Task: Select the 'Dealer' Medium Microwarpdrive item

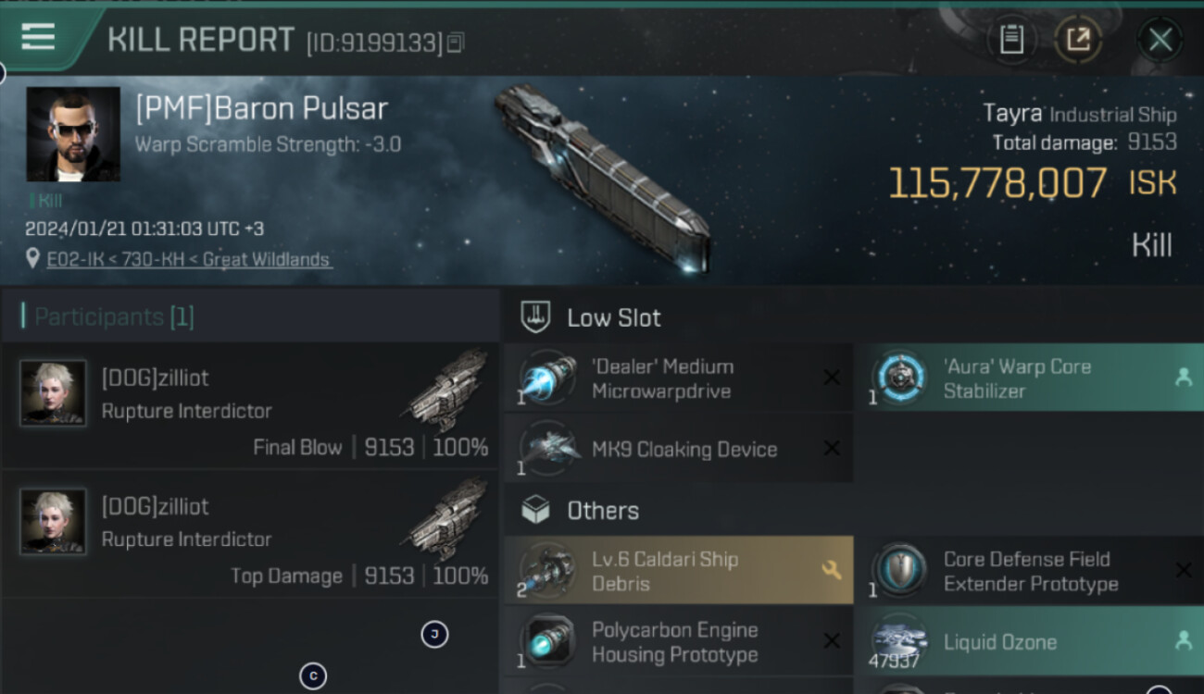Action: (678, 378)
